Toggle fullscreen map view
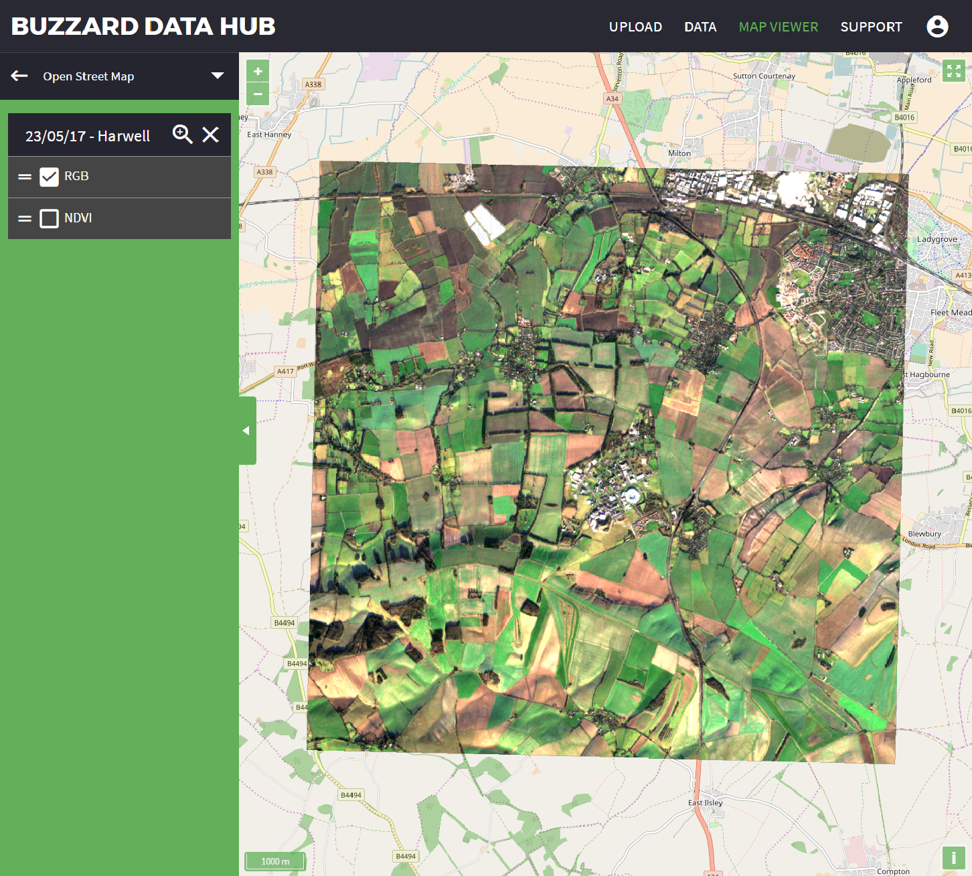Screen dimensions: 972x876 click(x=954, y=70)
